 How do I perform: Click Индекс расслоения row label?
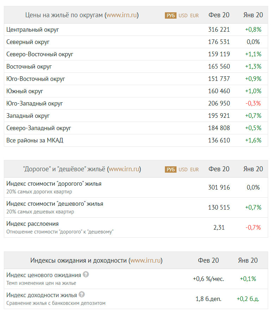click(x=32, y=224)
